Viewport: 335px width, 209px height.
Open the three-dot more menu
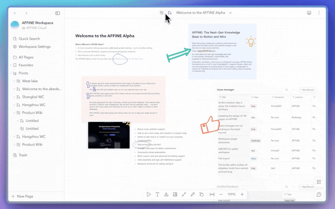click(319, 13)
